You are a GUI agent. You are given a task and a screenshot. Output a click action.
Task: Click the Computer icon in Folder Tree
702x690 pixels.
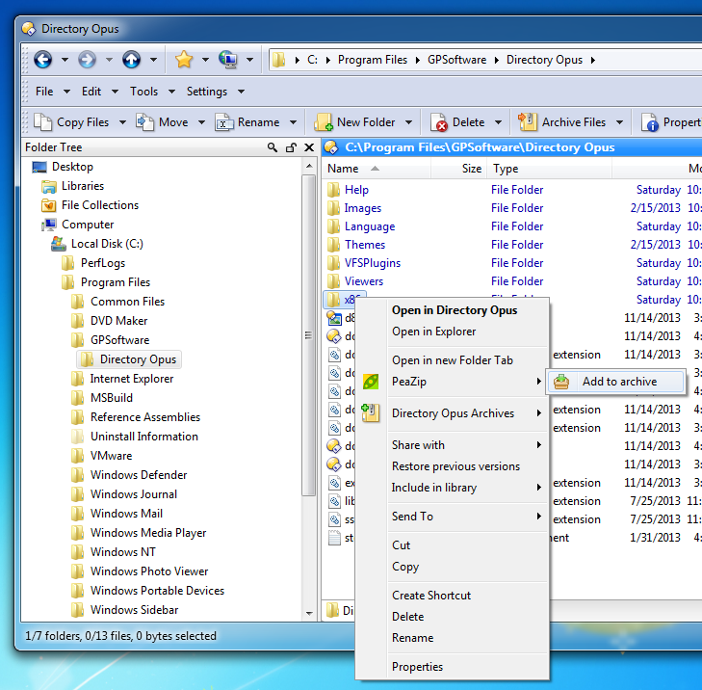pyautogui.click(x=49, y=225)
